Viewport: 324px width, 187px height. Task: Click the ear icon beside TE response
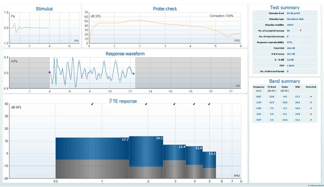pyautogui.click(x=110, y=101)
